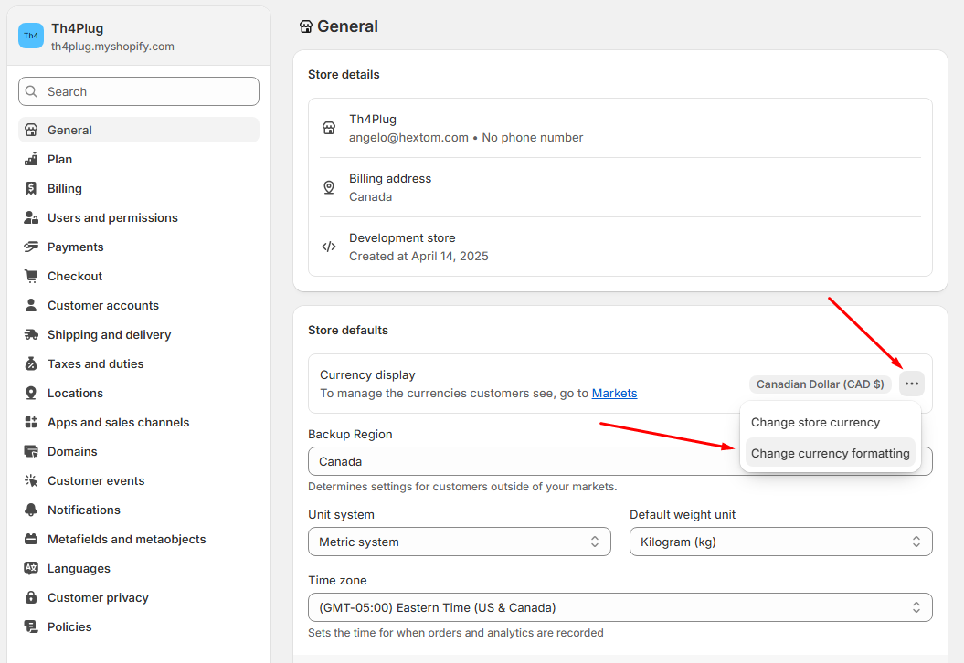The width and height of the screenshot is (964, 663).
Task: Click the Billing address Canada row
Action: point(620,187)
